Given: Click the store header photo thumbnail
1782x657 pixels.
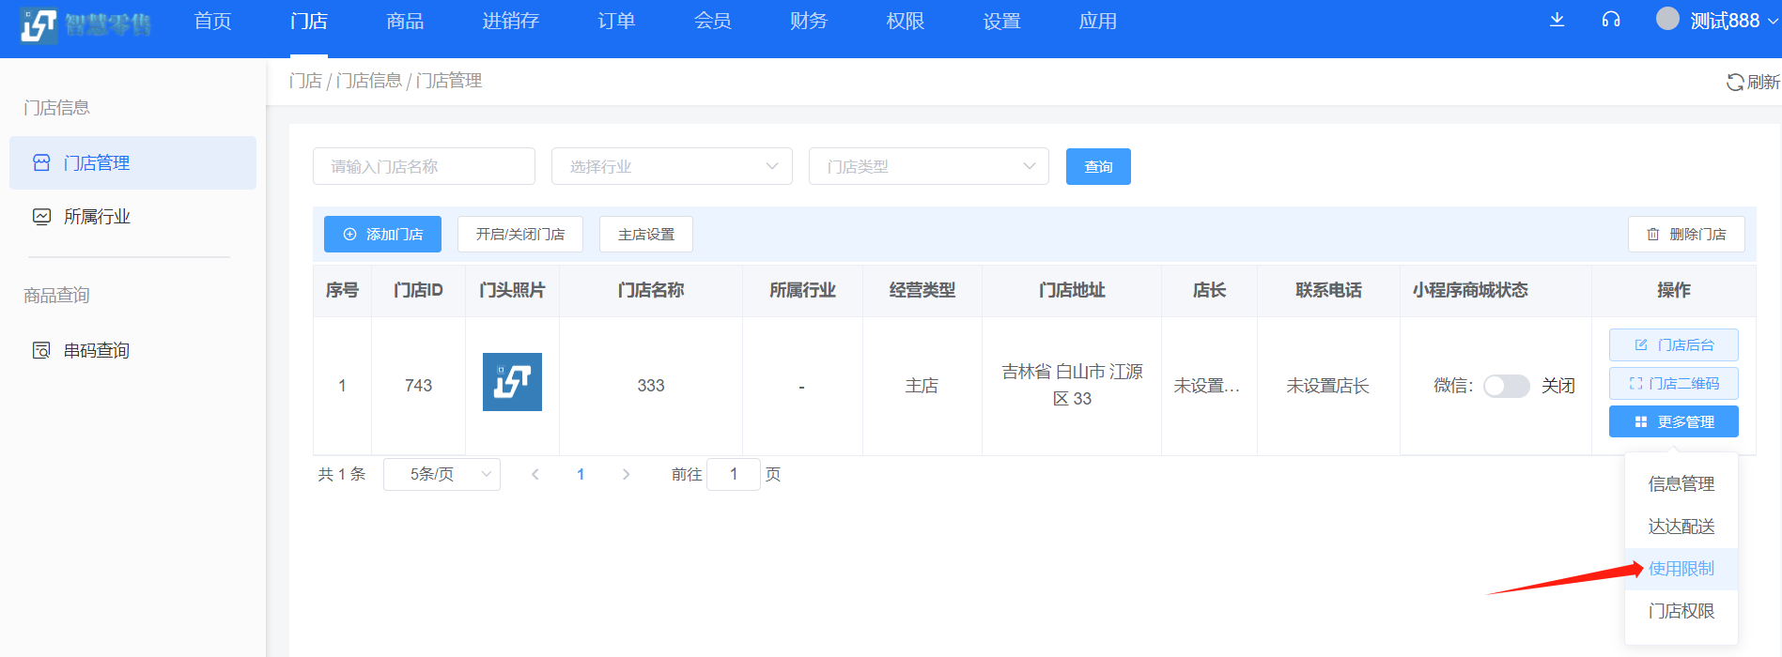Looking at the screenshot, I should 512,382.
